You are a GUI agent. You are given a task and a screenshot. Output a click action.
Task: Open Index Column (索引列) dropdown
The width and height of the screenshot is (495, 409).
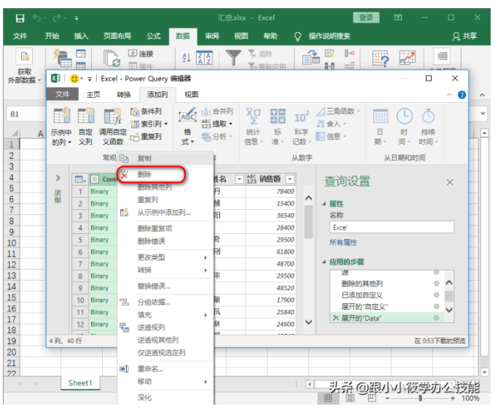[166, 124]
